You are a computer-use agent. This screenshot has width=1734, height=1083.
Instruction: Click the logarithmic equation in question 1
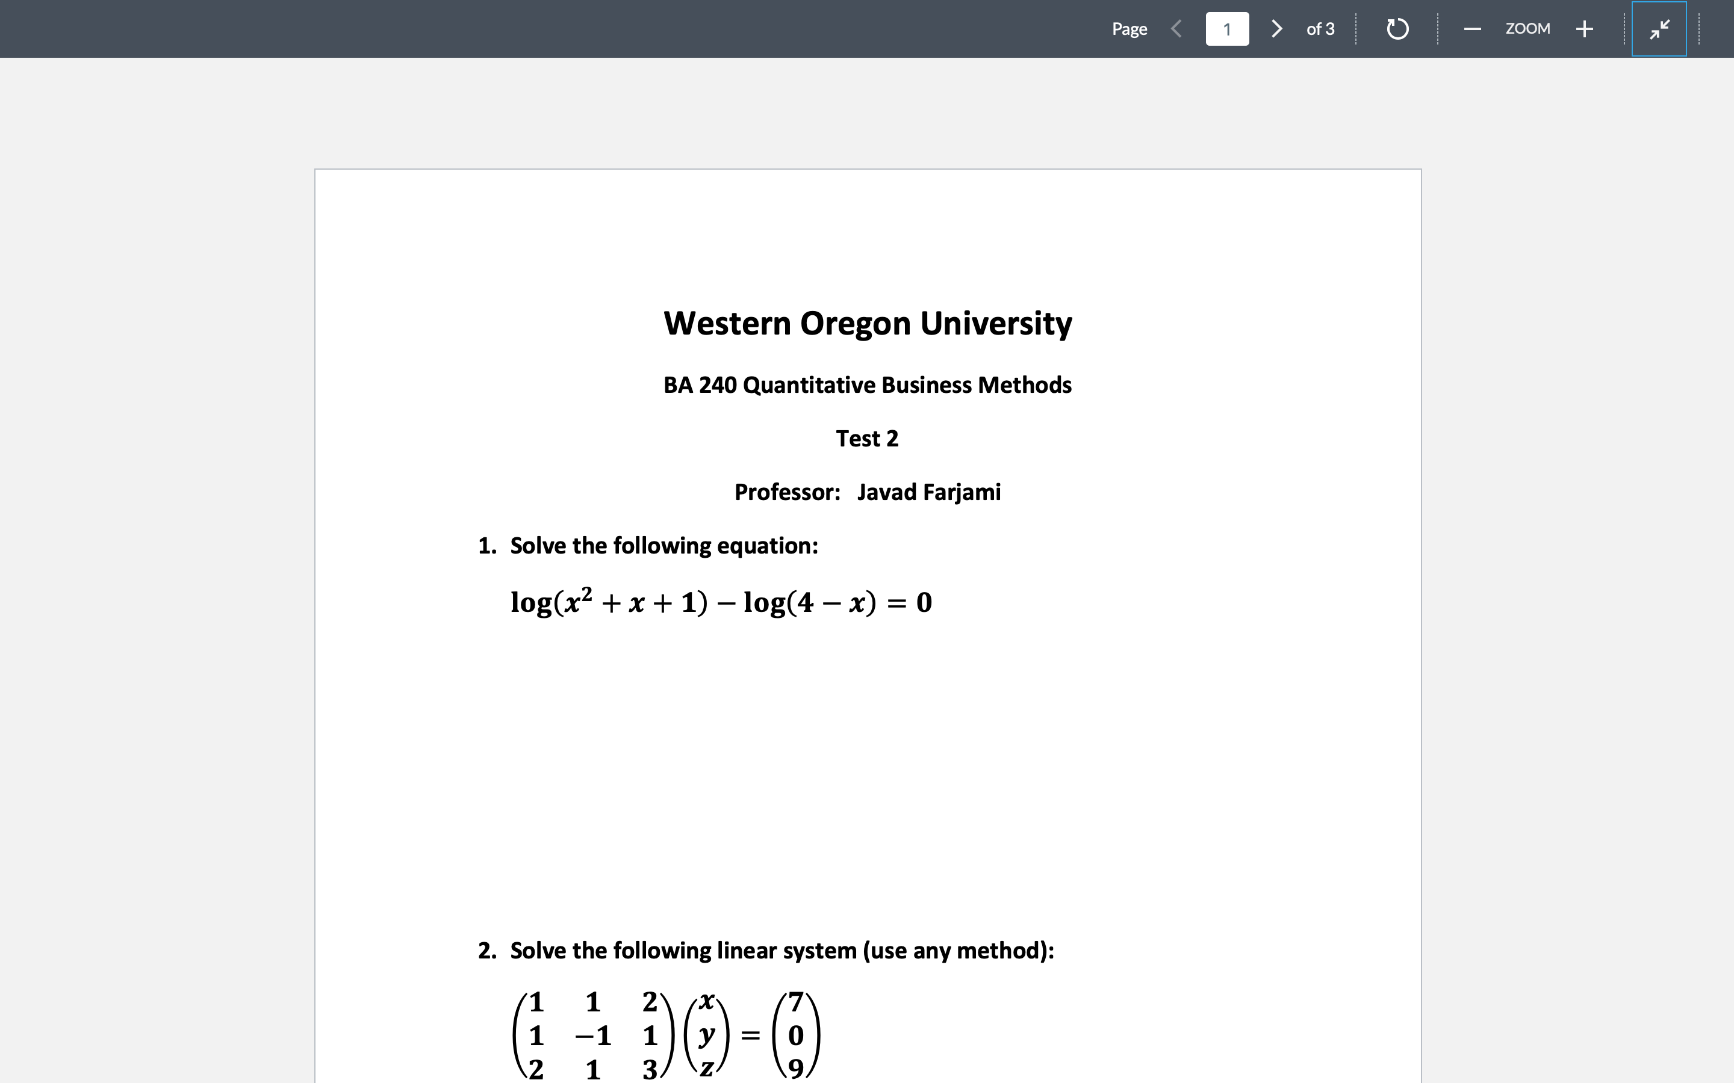720,602
